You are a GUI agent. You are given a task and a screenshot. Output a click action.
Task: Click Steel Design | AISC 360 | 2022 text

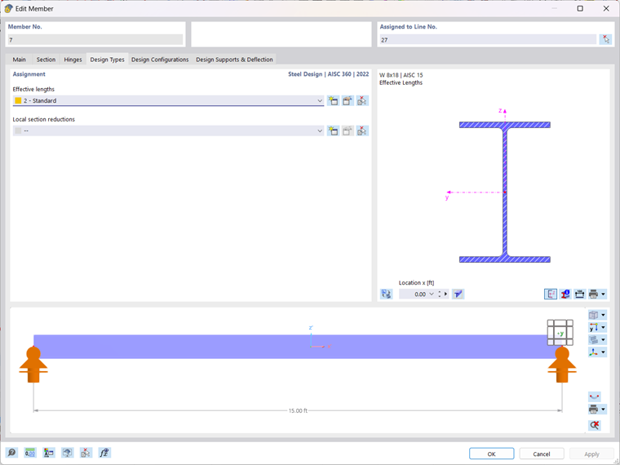pos(328,74)
